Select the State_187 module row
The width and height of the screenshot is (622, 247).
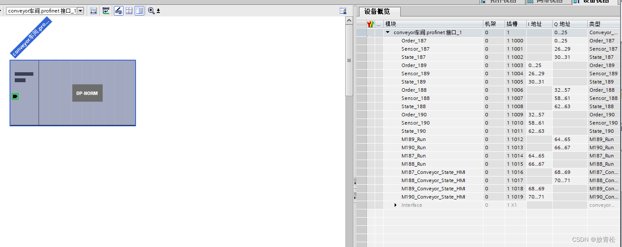pyautogui.click(x=489, y=57)
